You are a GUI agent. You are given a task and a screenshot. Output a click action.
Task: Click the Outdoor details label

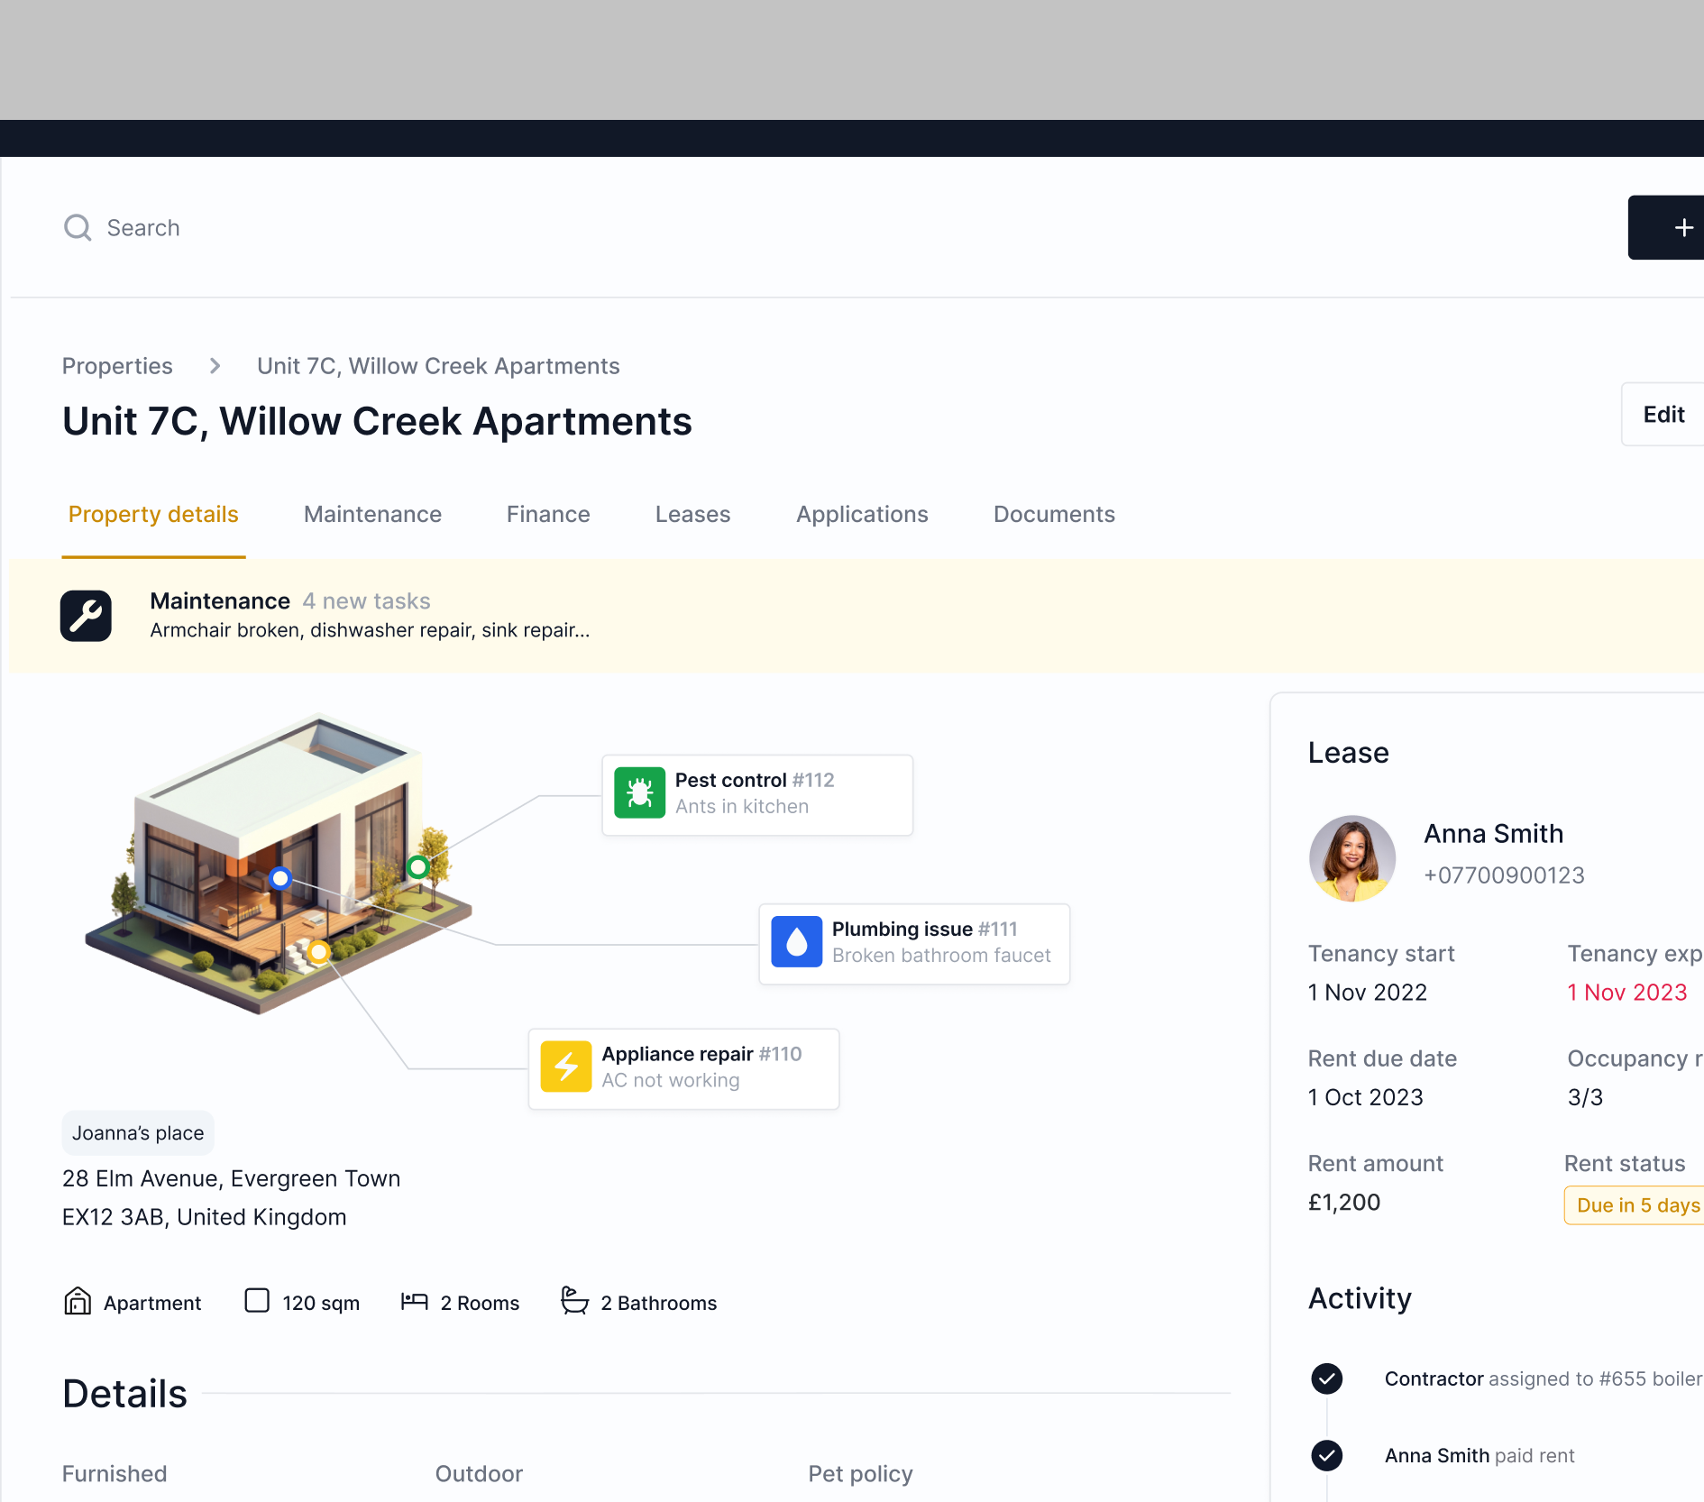(x=479, y=1473)
